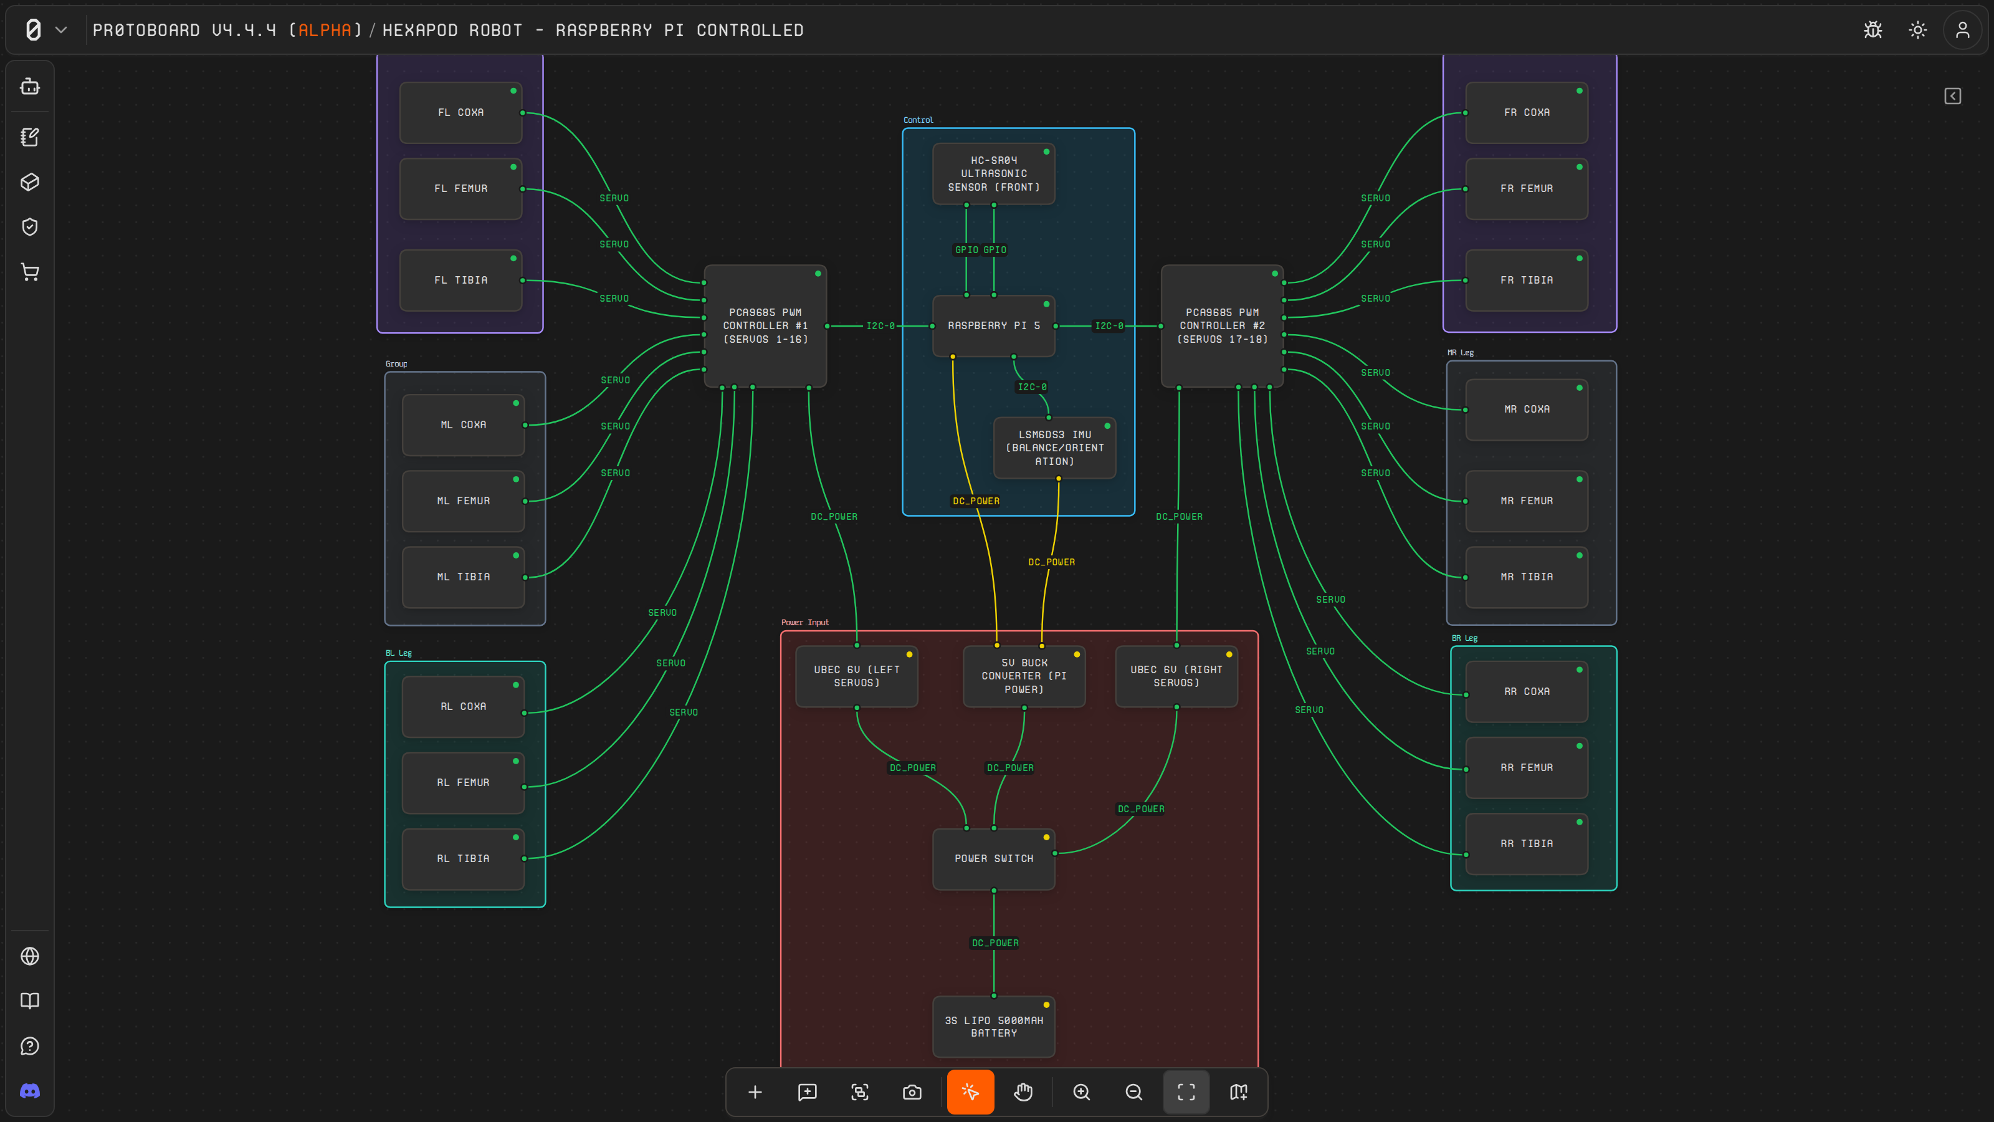Switch to the hand pan tool
Image resolution: width=1994 pixels, height=1122 pixels.
coord(1023,1092)
